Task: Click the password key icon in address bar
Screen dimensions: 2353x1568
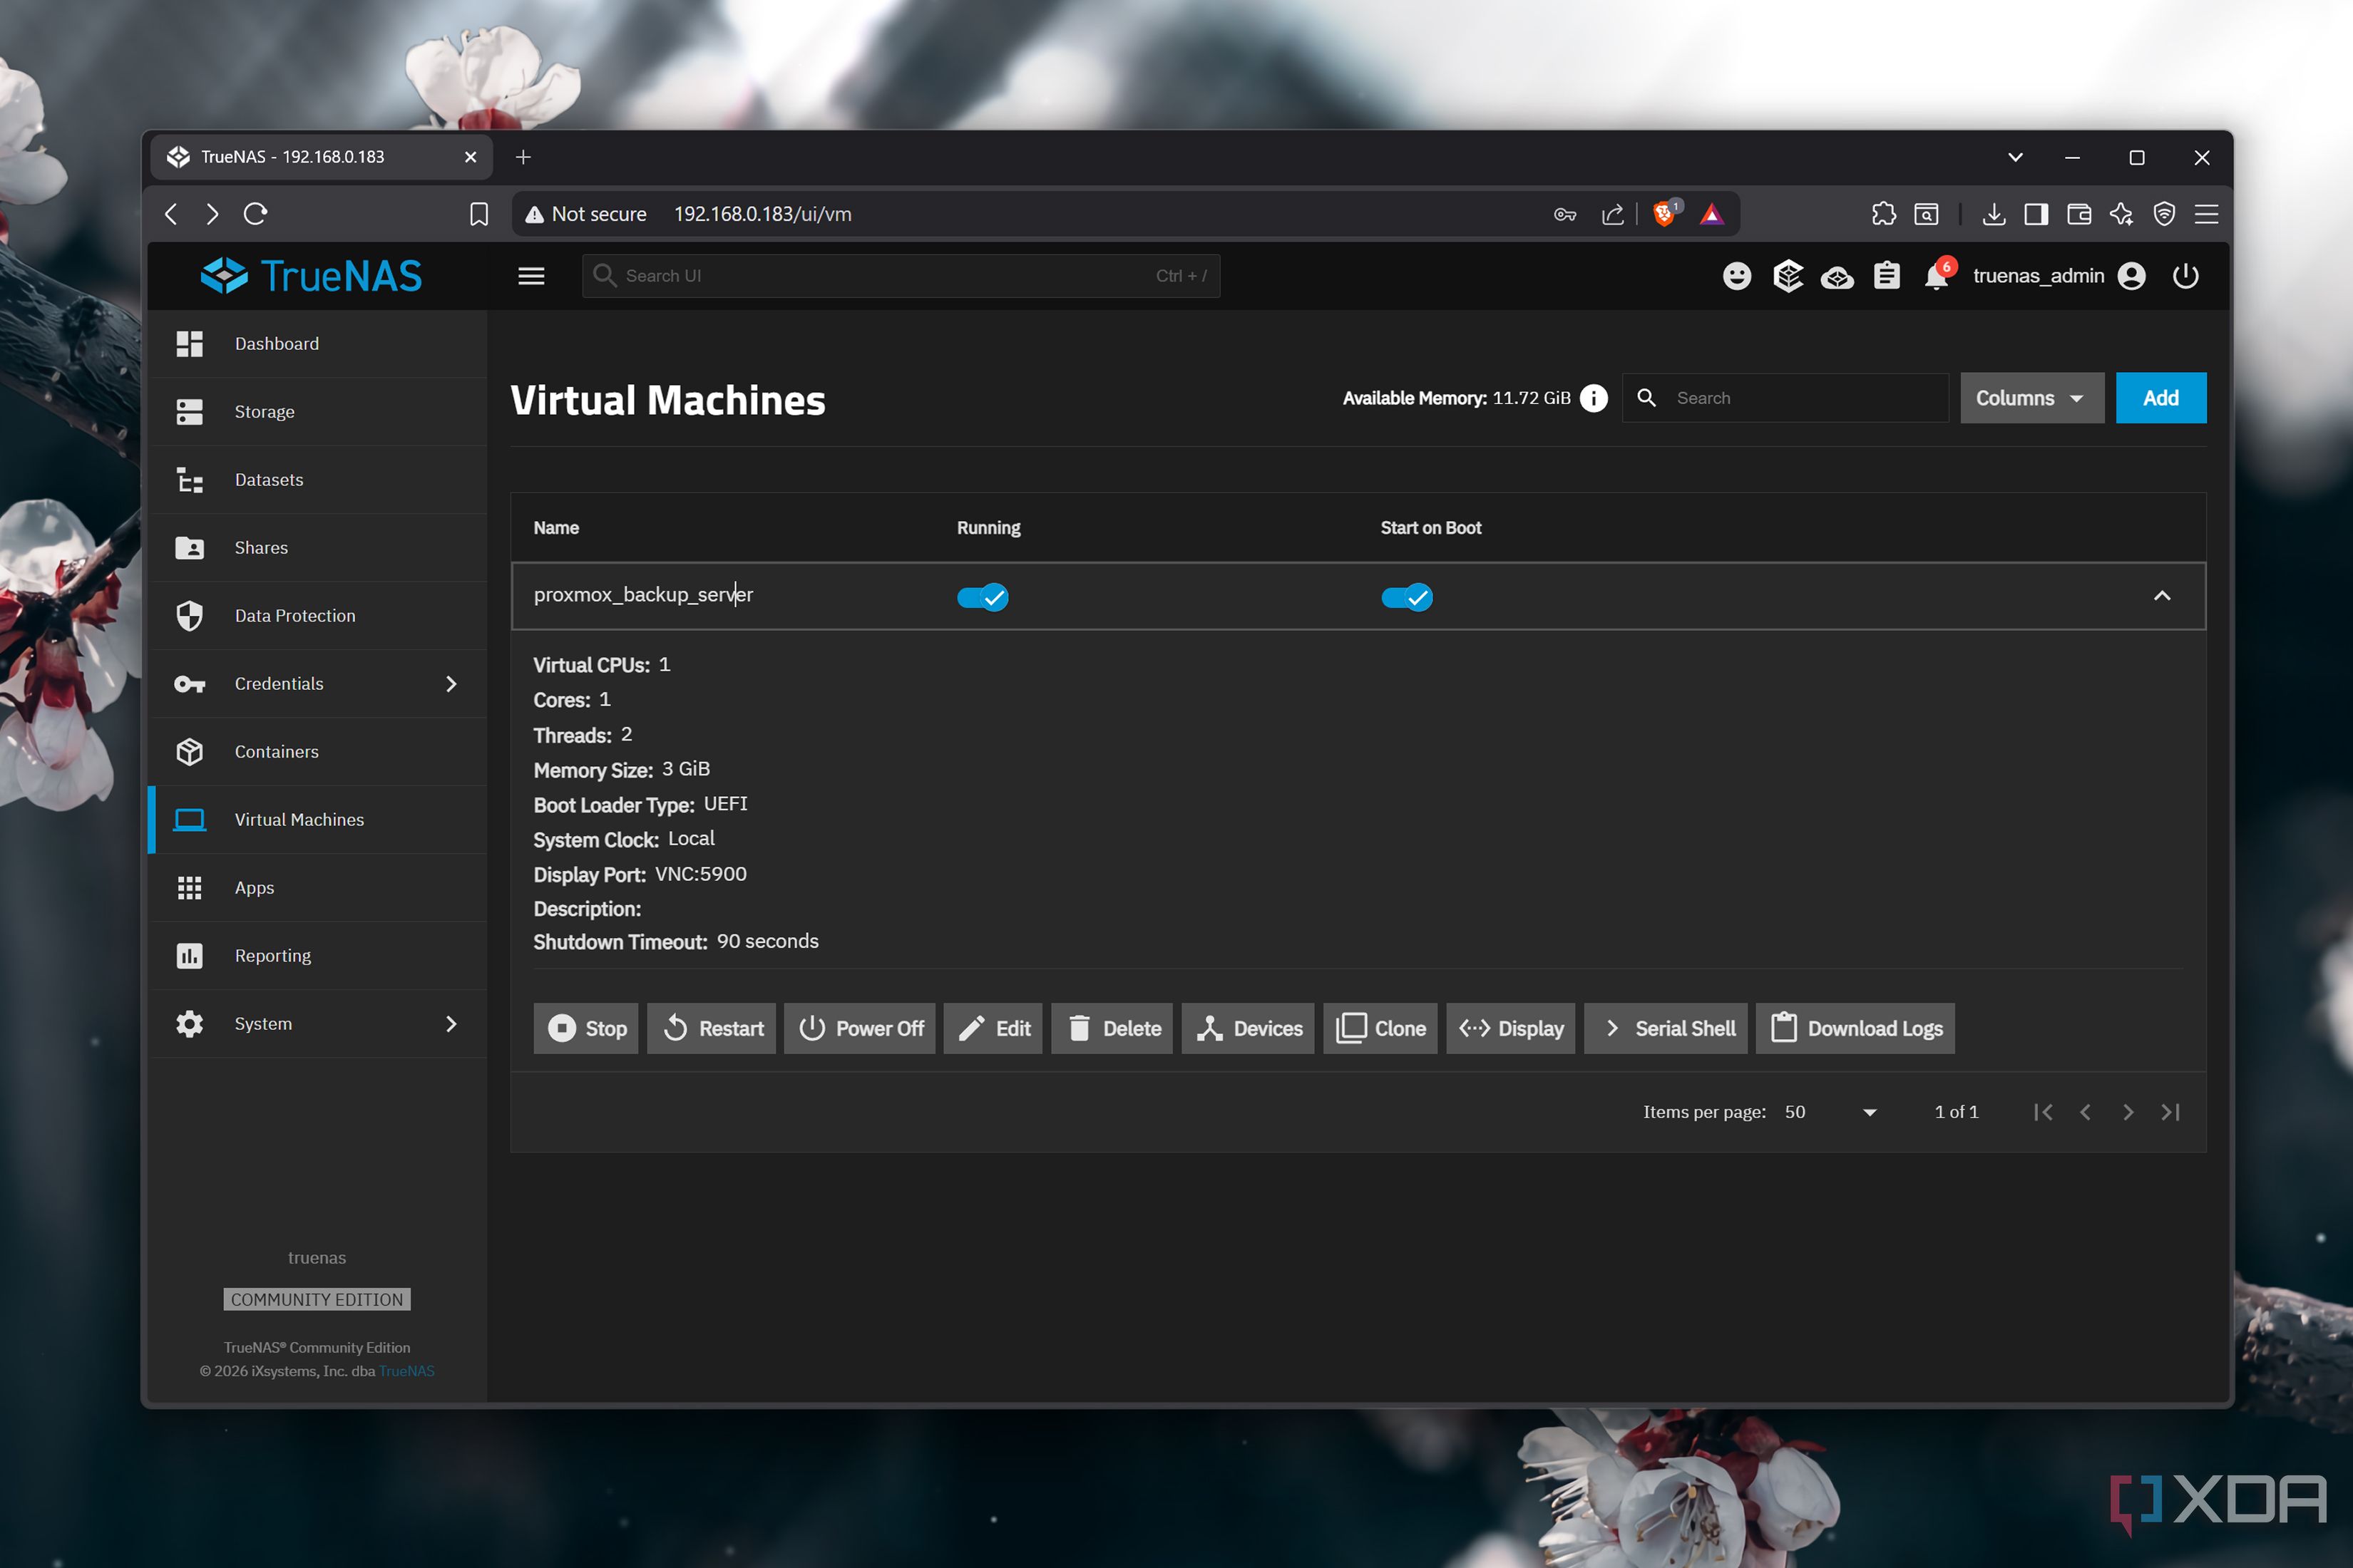Action: (x=1564, y=214)
